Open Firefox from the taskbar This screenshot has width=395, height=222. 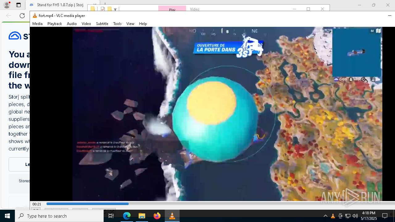tap(157, 216)
